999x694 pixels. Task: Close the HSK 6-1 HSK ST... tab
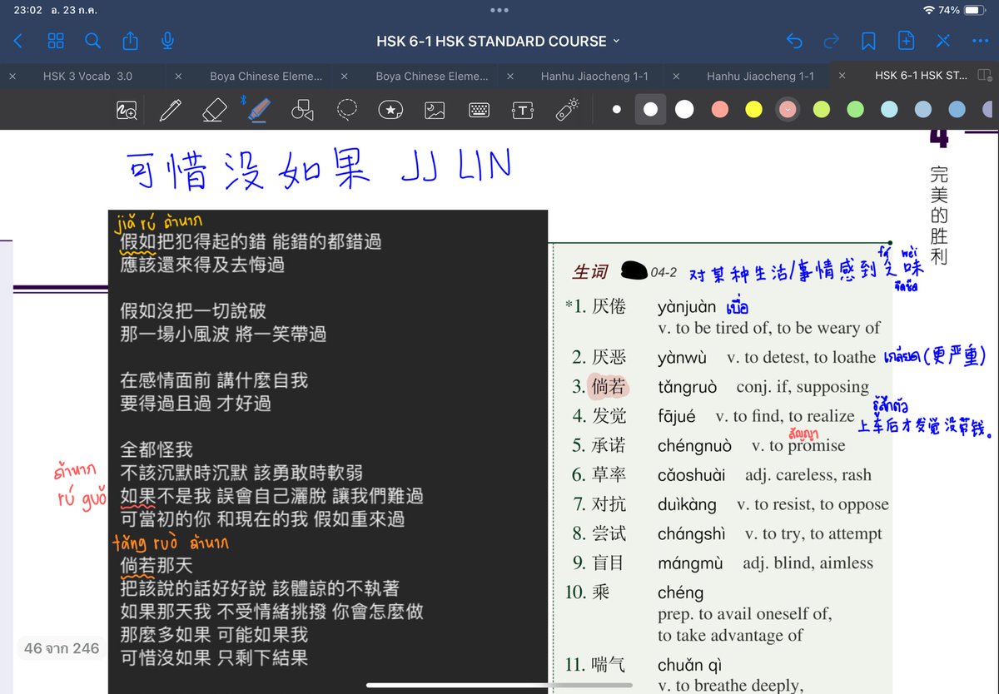tap(842, 76)
